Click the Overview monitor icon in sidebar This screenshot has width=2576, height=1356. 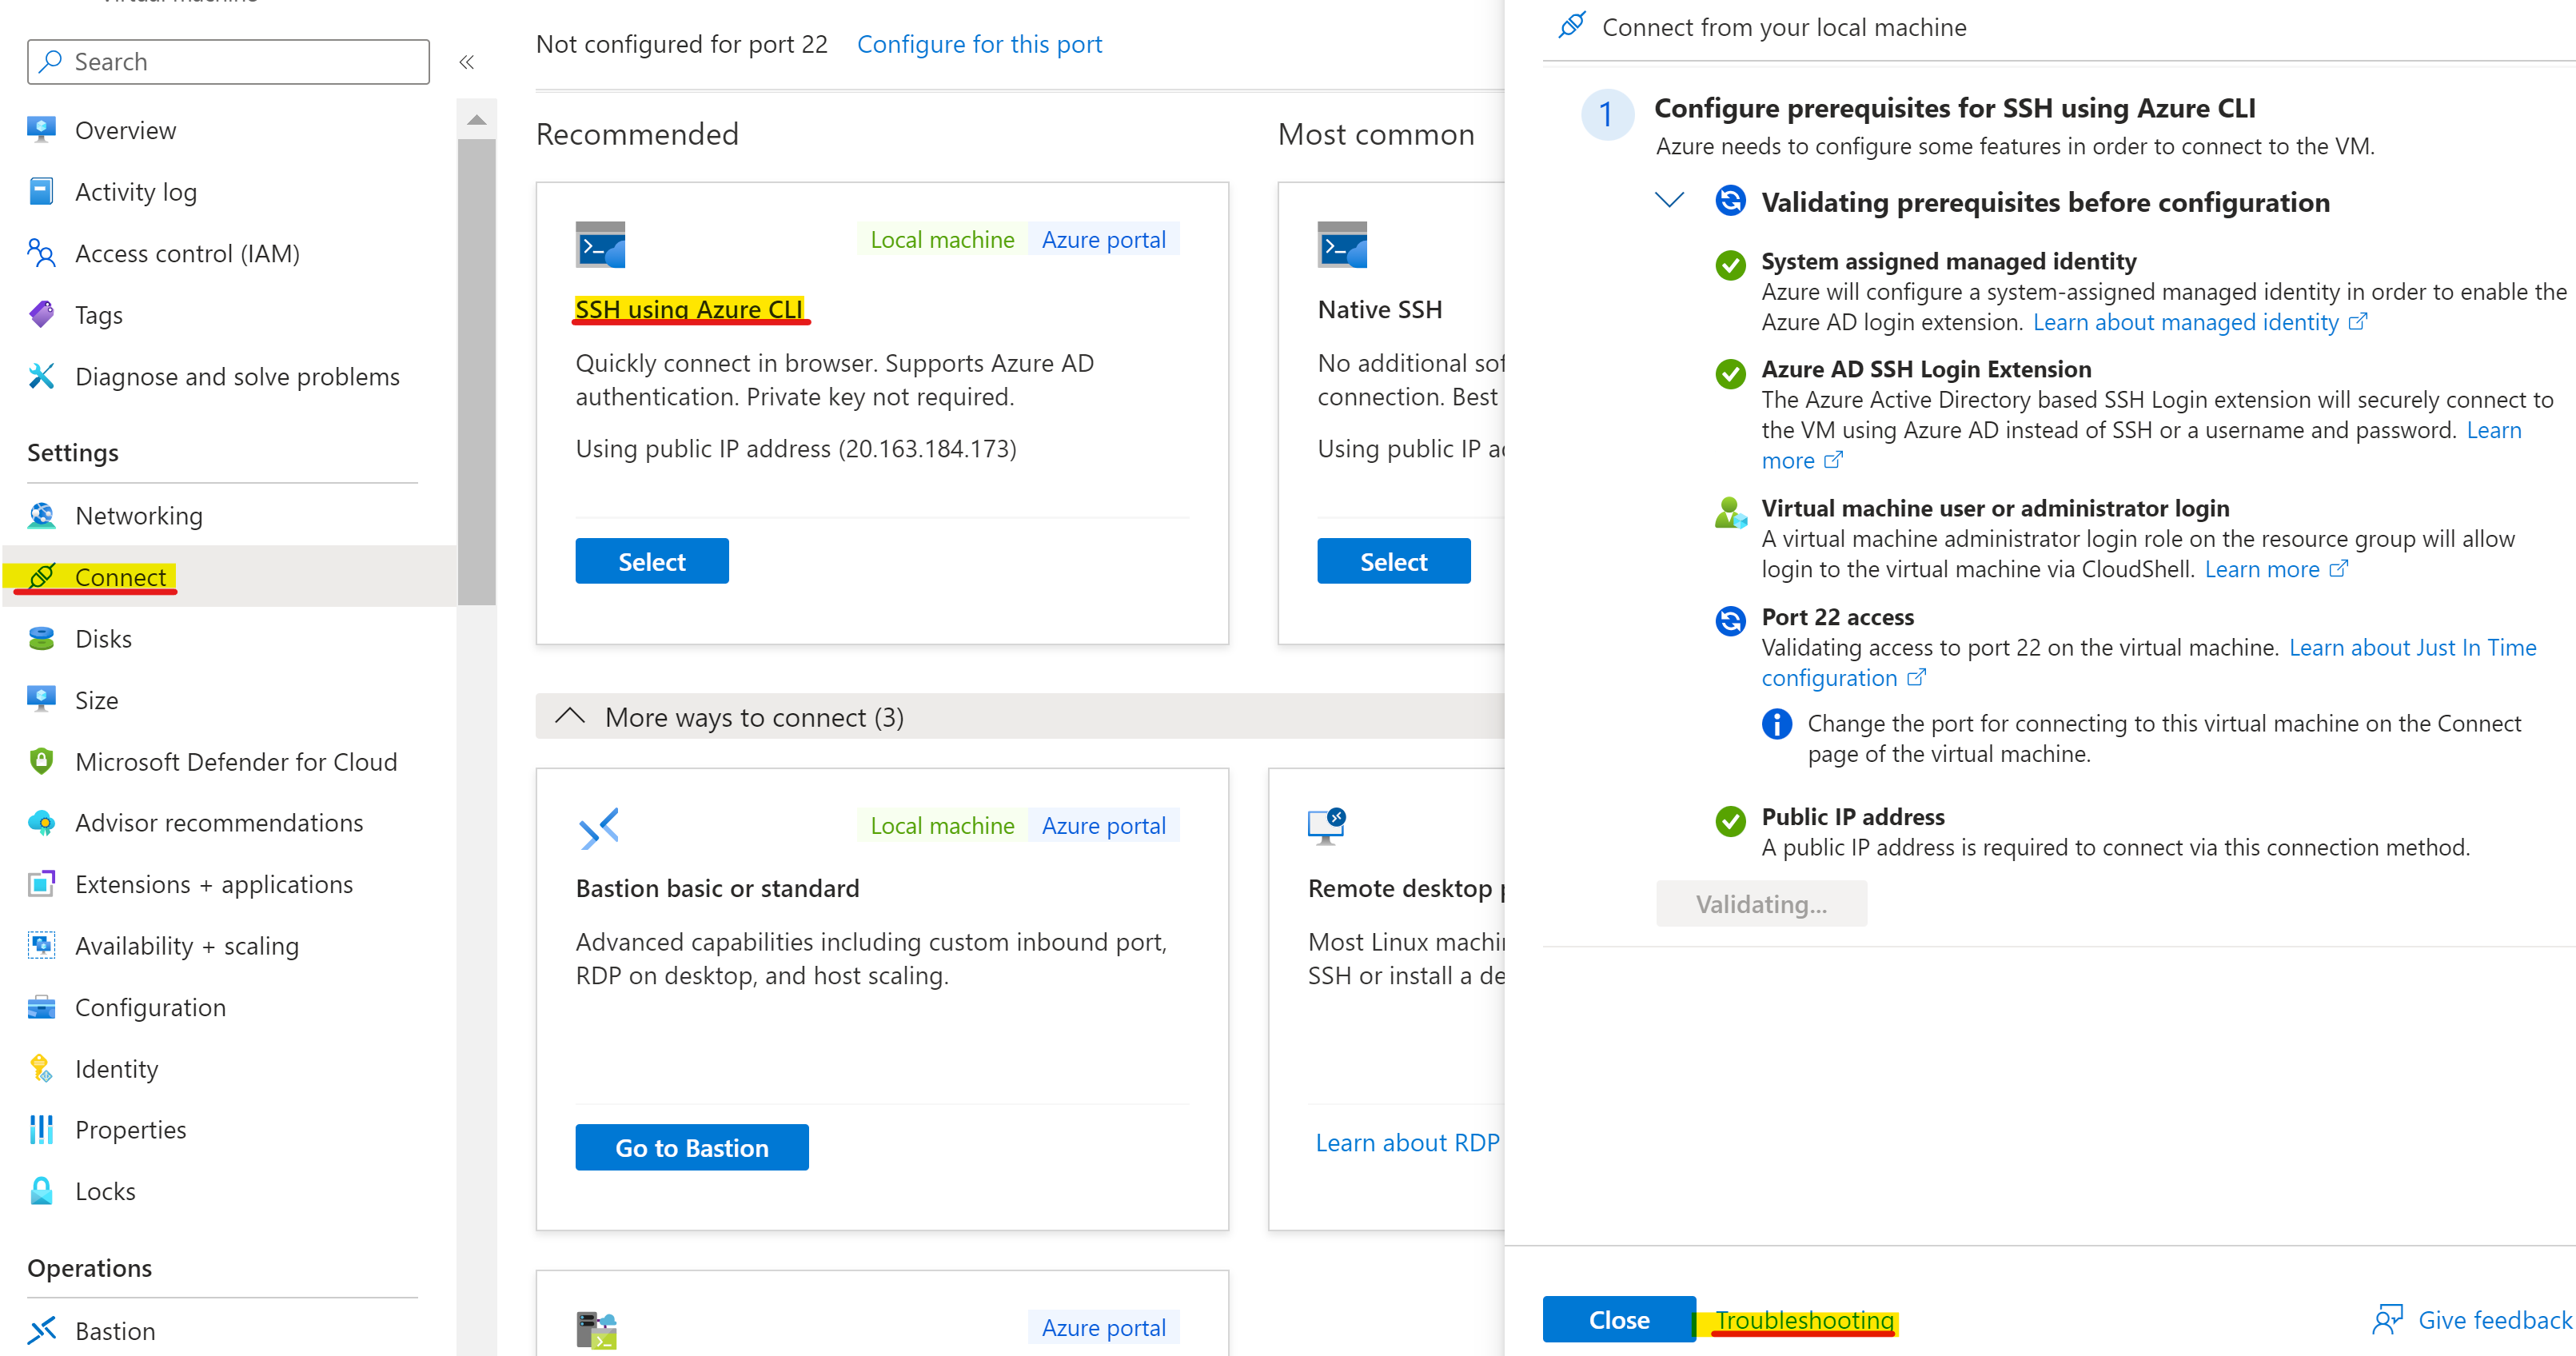click(x=41, y=130)
